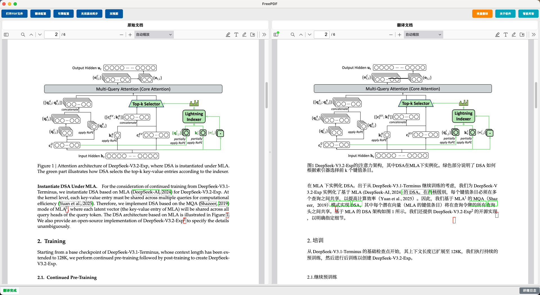Click 翻译文档 pane title

point(405,25)
